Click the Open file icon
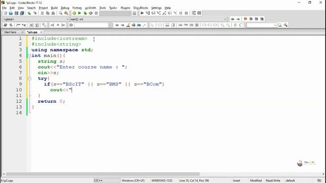Viewport: 326px width, 183px height. [x=11, y=13]
